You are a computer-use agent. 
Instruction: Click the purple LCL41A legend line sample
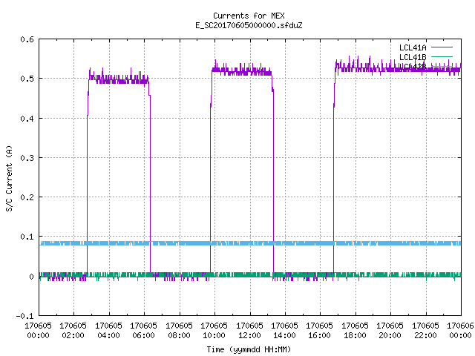click(442, 47)
